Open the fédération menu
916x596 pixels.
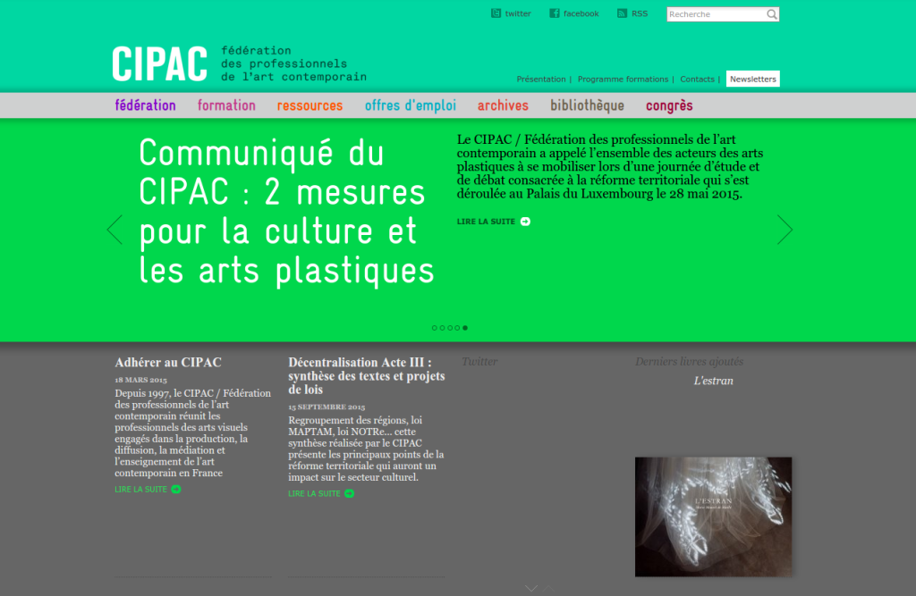tap(146, 105)
